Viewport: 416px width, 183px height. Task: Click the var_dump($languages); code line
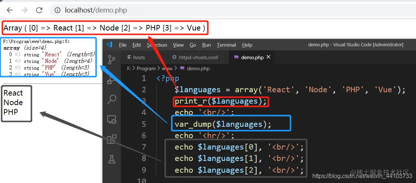tap(223, 124)
